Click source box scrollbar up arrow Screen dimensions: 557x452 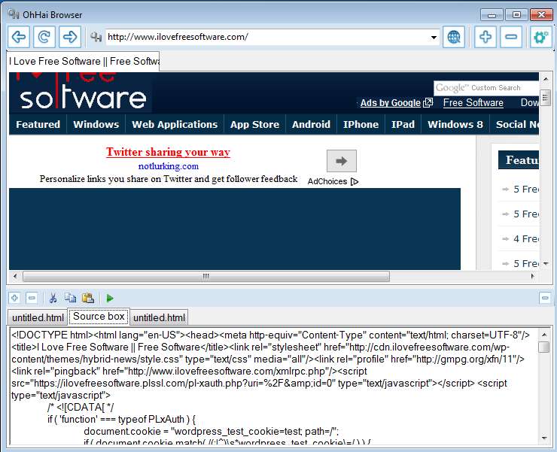click(544, 335)
